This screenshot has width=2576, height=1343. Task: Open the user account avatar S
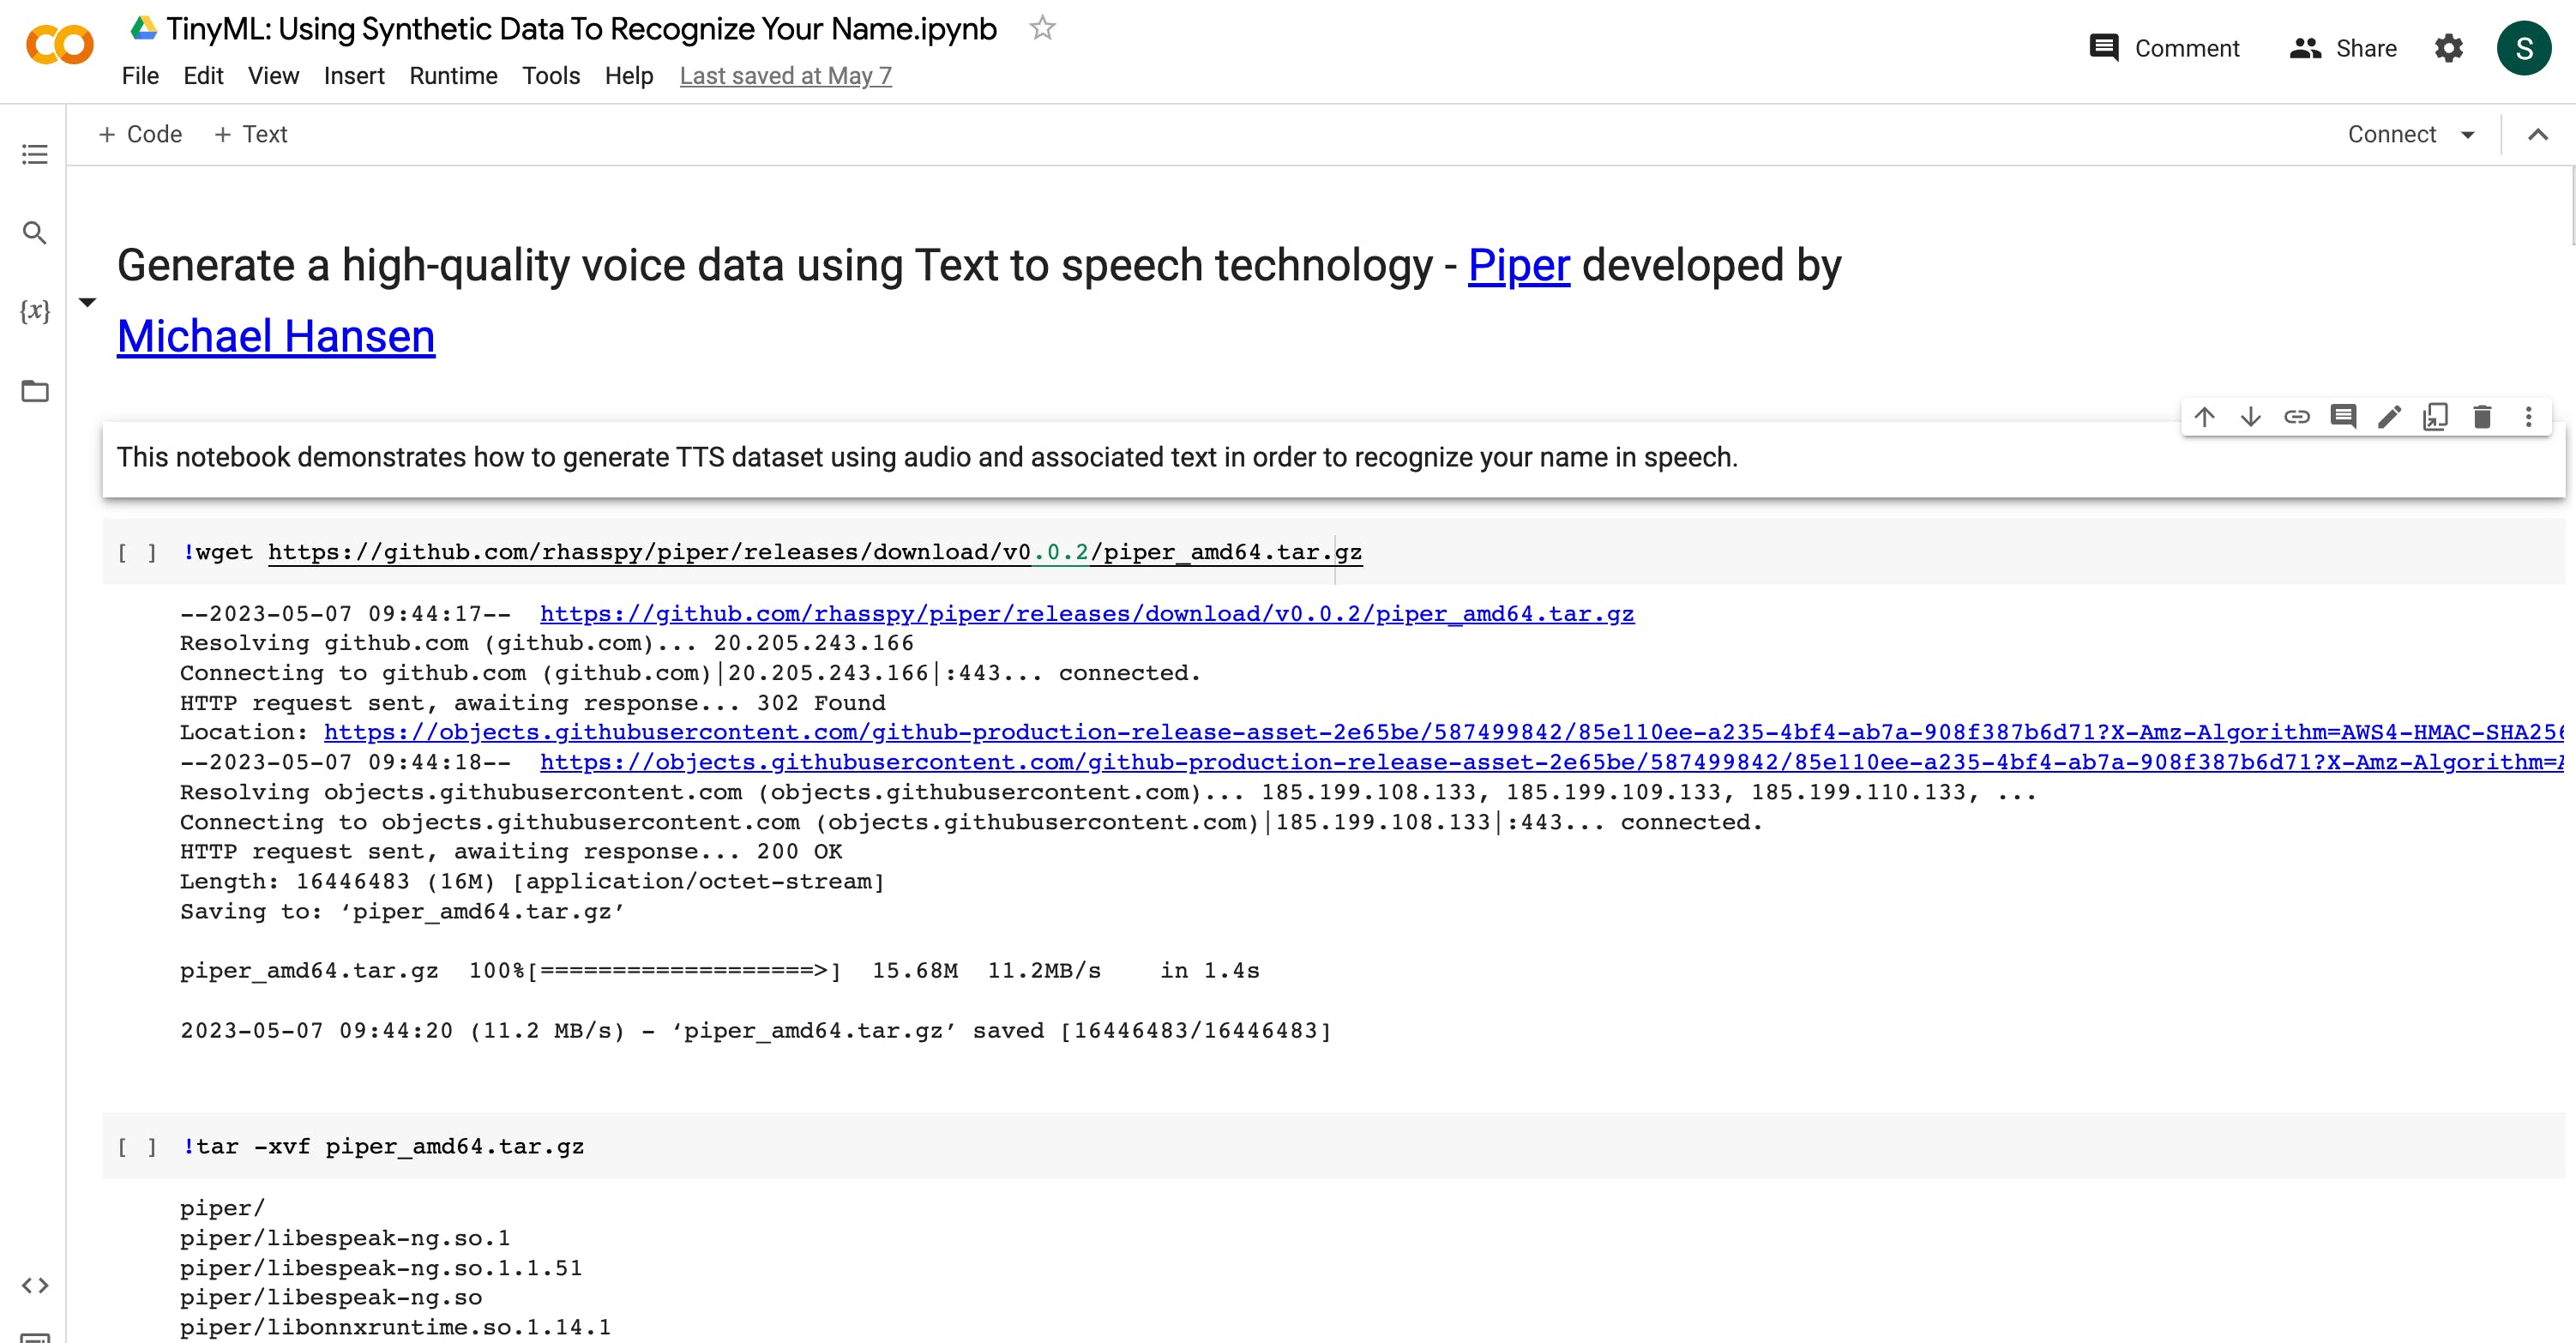(2523, 48)
